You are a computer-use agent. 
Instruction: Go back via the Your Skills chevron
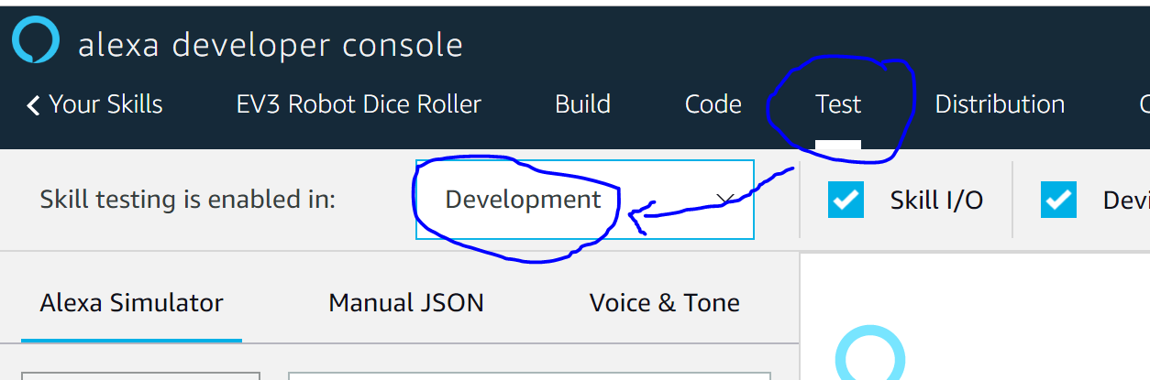pos(34,105)
